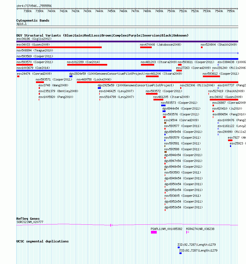Image resolution: width=246 pixels, height=264 pixels.
Task: Click the esv1046425 (Levy2007) label
Action: click(x=116, y=91)
